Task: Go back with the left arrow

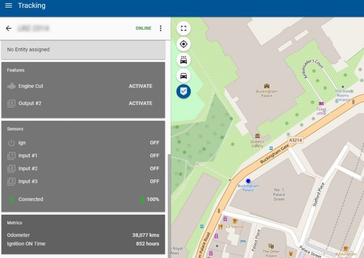Action: click(x=9, y=28)
